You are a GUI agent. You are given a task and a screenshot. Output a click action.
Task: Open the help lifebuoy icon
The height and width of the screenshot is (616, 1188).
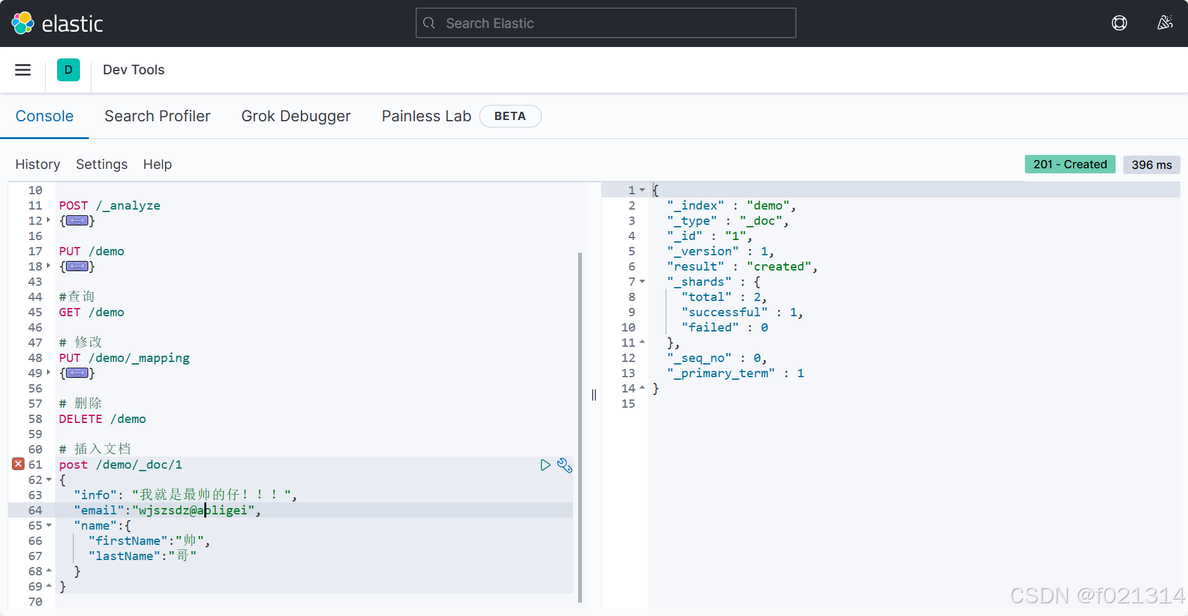coord(1119,23)
